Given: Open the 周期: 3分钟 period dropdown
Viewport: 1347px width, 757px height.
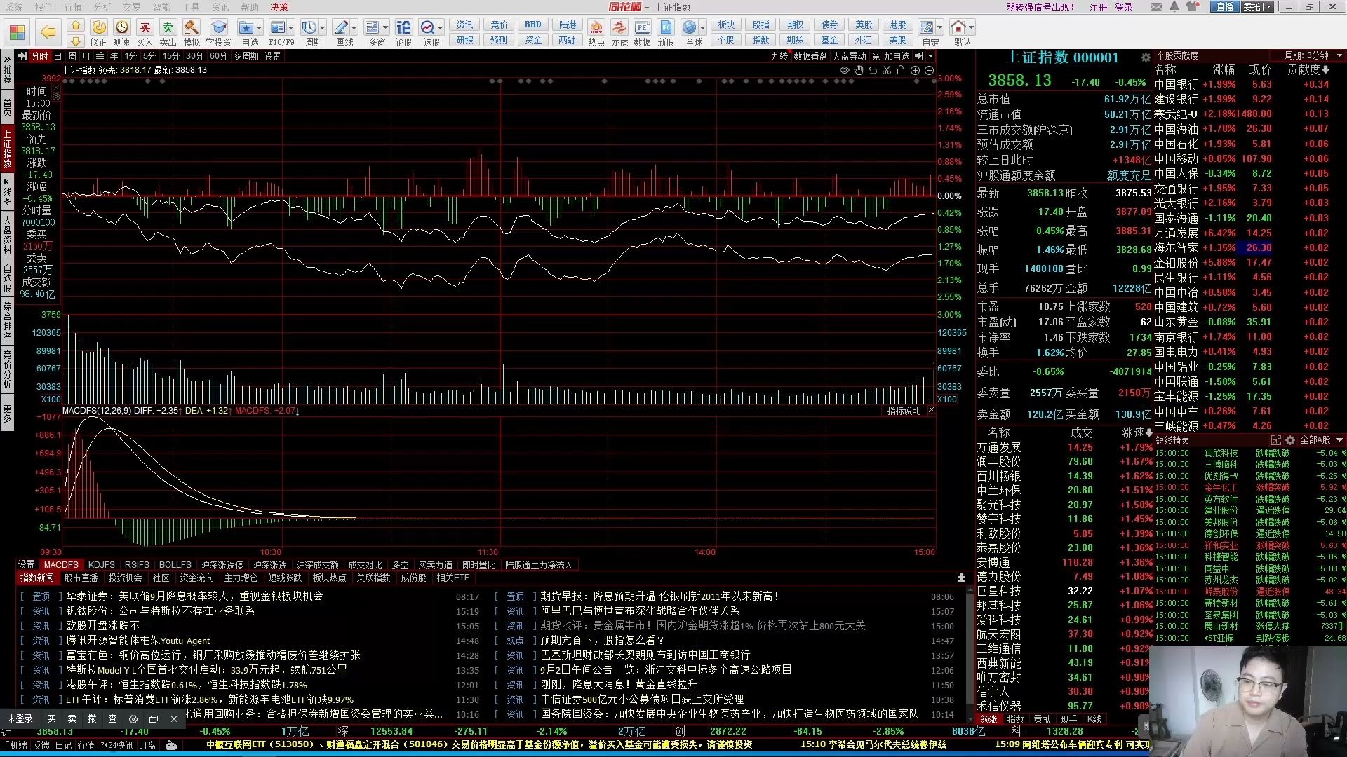Looking at the screenshot, I should pyautogui.click(x=1313, y=55).
